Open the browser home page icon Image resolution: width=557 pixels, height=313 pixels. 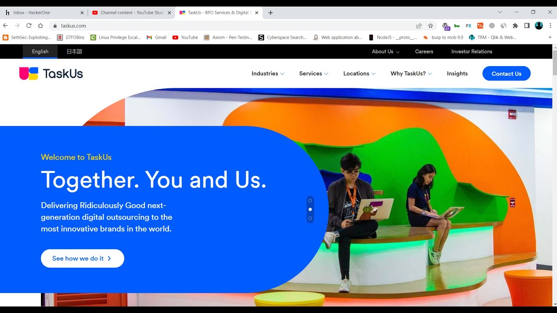point(40,26)
